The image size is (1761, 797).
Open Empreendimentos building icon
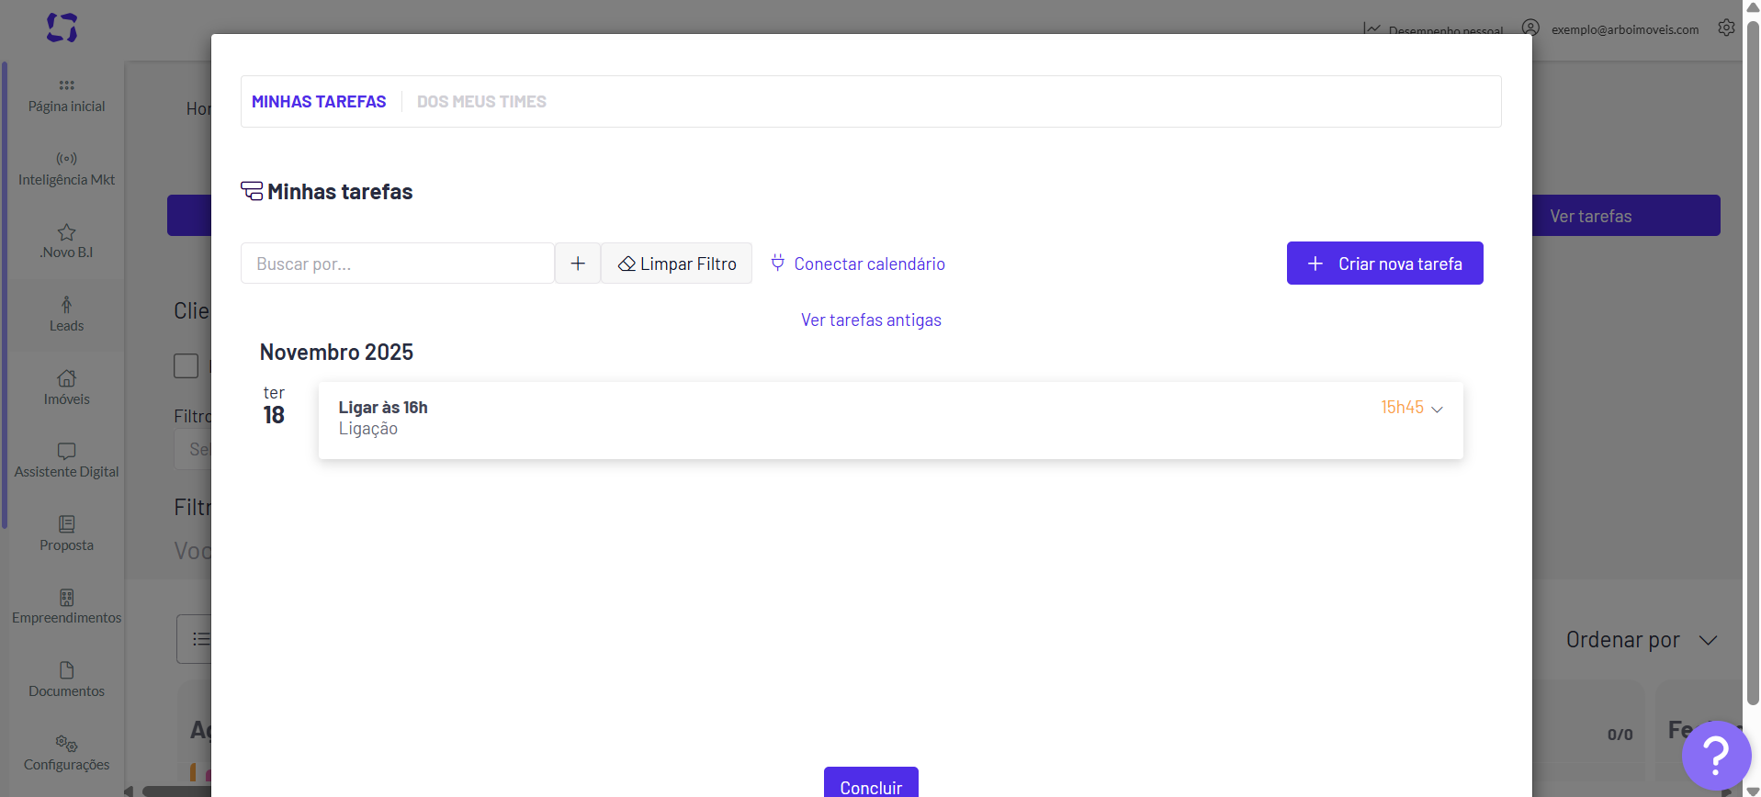(x=66, y=597)
